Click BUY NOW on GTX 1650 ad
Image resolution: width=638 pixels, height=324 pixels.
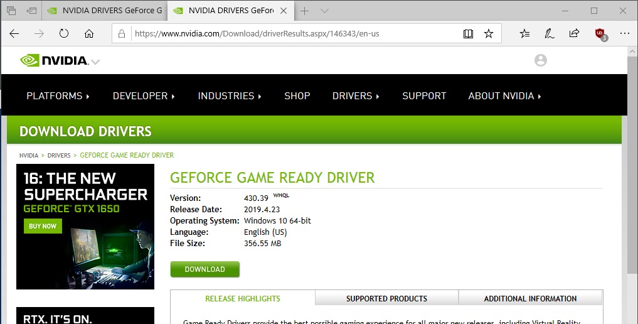tap(43, 226)
